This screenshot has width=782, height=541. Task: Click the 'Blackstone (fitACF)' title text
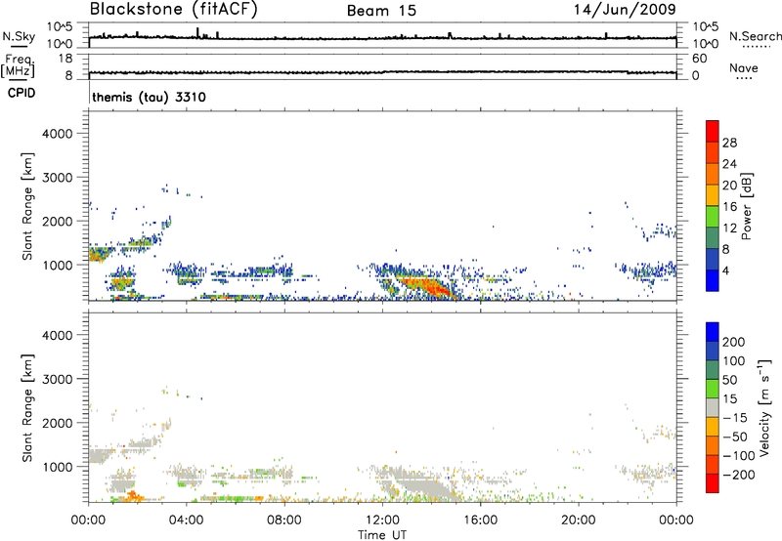click(x=174, y=10)
